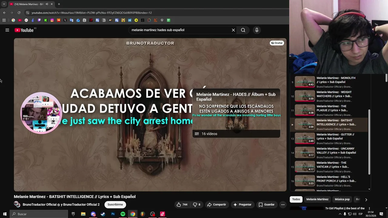
Task: Open Steam from the taskbar
Action: (103, 214)
